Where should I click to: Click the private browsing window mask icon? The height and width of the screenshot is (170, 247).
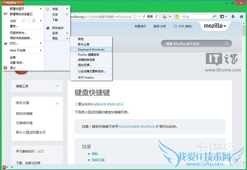(5, 14)
